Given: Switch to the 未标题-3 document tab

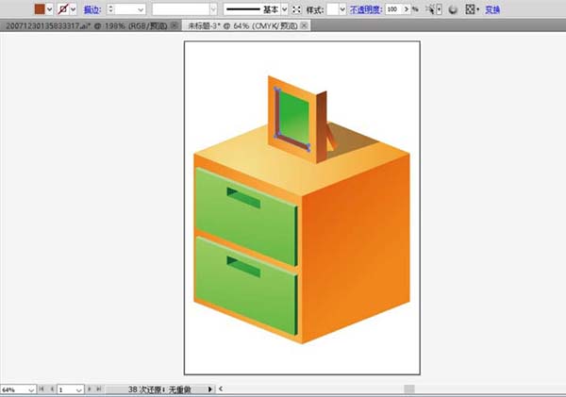Looking at the screenshot, I should (x=242, y=25).
